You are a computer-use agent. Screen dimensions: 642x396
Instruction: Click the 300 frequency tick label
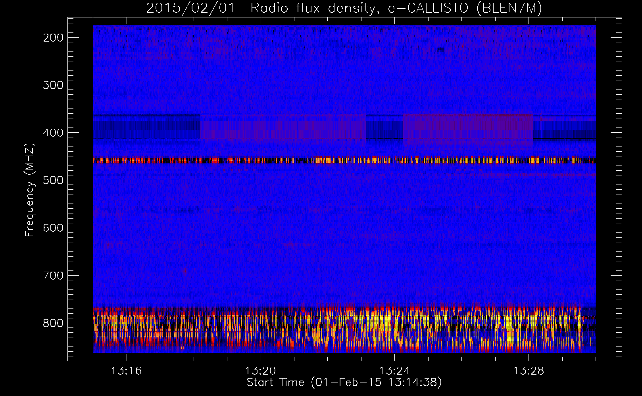(53, 85)
